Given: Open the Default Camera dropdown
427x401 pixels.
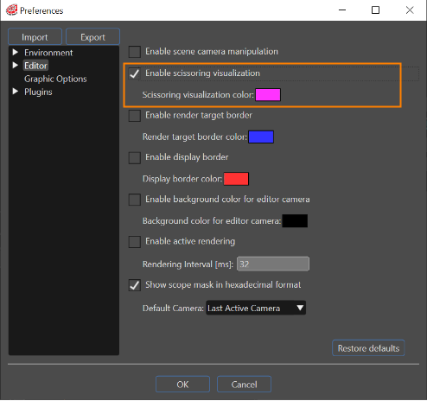Looking at the screenshot, I should pos(256,308).
